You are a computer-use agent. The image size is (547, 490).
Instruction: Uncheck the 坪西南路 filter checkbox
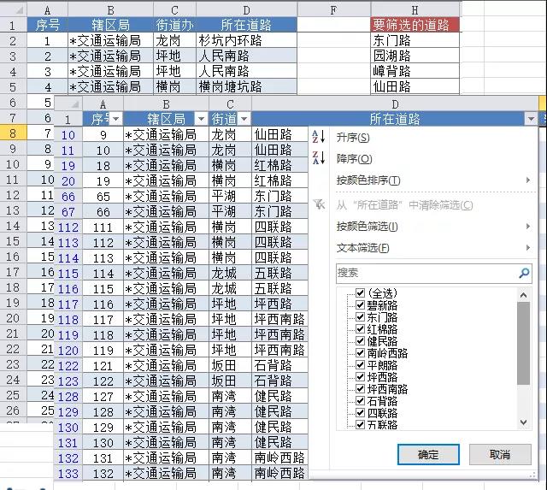pyautogui.click(x=361, y=389)
